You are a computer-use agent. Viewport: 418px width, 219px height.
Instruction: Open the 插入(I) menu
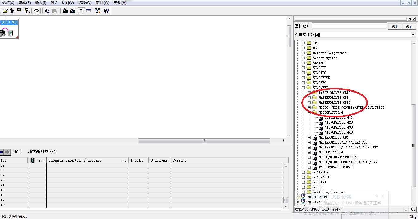40,2
